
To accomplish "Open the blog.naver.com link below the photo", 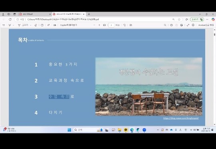I will pyautogui.click(x=181, y=118).
